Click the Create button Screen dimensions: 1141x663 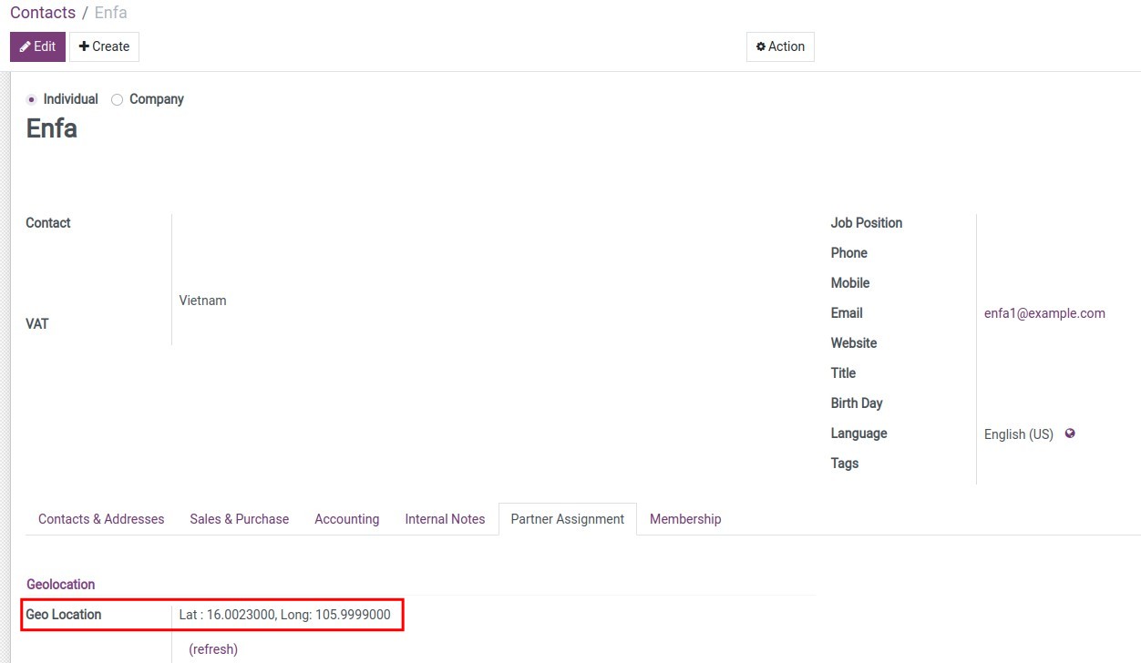(104, 46)
